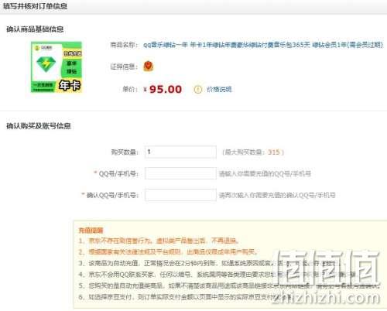
Task: Focus the 确认QQ号/手机号 input field
Action: click(180, 195)
